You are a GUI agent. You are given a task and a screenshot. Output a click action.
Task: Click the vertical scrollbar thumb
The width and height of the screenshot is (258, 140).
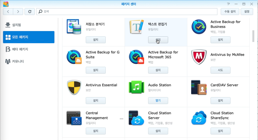pyautogui.click(x=253, y=36)
